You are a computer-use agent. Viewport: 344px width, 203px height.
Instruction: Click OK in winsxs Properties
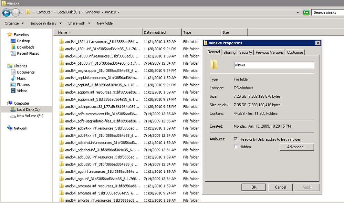point(254,187)
